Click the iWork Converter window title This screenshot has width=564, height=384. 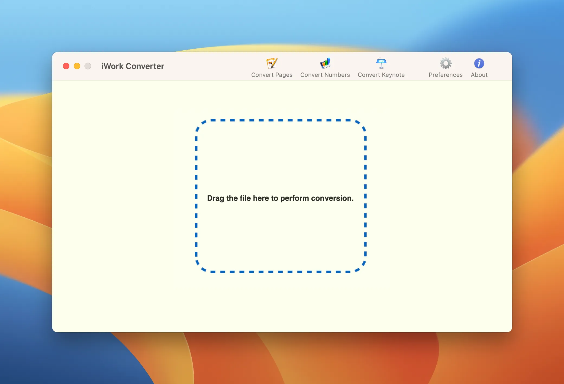pos(133,66)
